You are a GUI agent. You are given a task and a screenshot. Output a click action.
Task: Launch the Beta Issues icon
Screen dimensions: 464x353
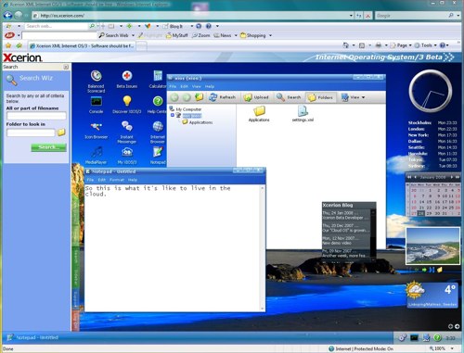point(127,79)
